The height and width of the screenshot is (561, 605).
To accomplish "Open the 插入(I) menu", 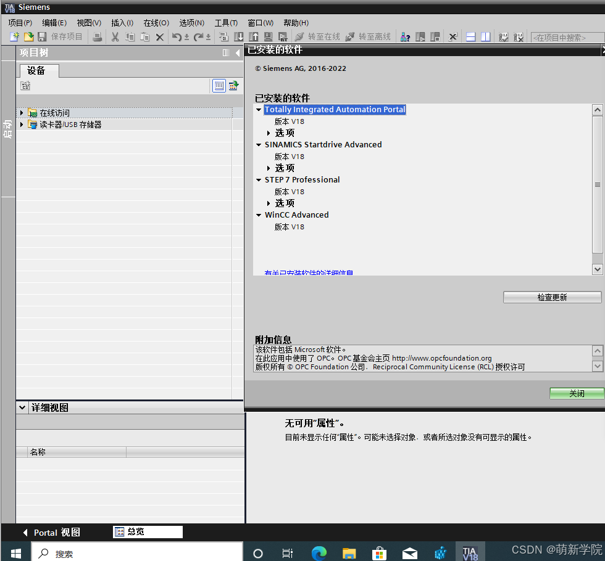I will click(x=122, y=23).
